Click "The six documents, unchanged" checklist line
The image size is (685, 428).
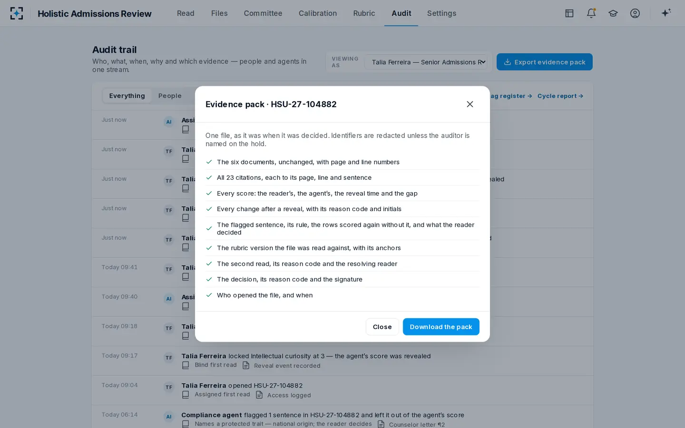(x=342, y=162)
